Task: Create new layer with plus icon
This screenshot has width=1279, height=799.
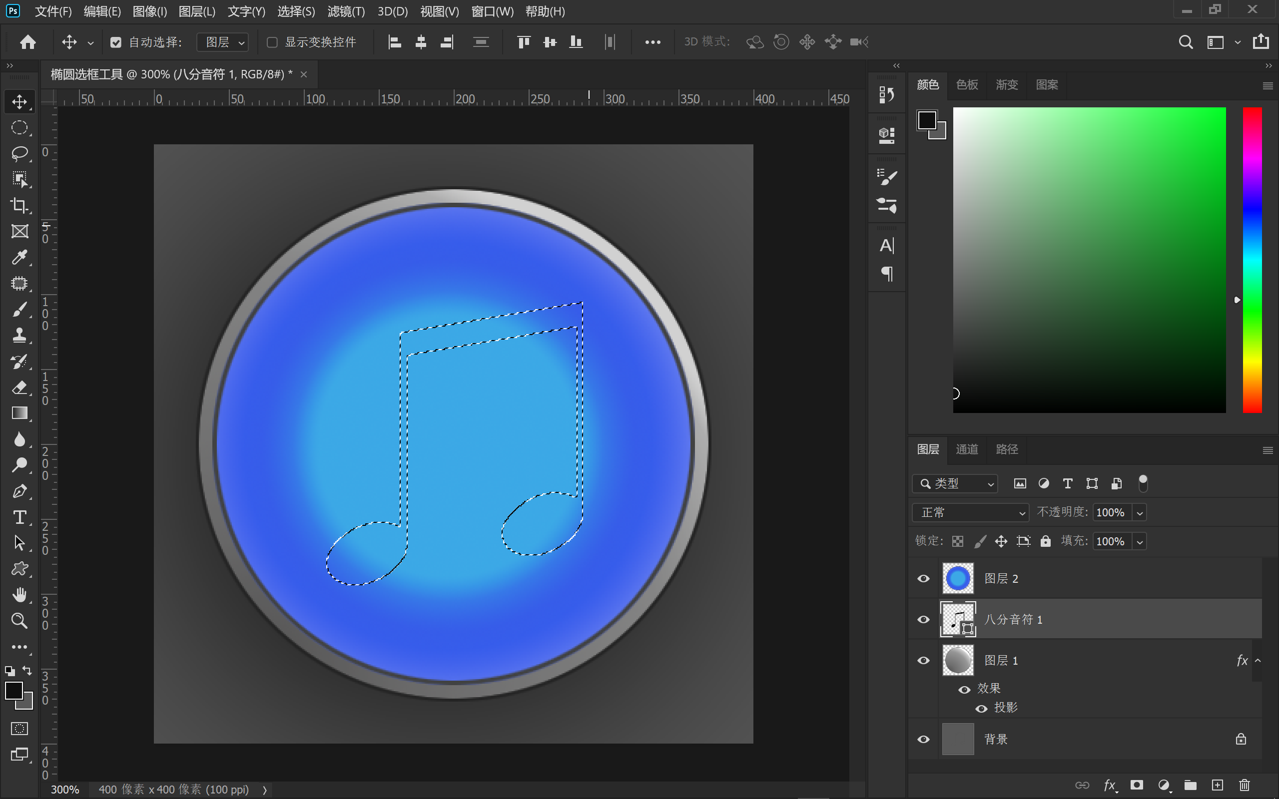Action: 1217,785
